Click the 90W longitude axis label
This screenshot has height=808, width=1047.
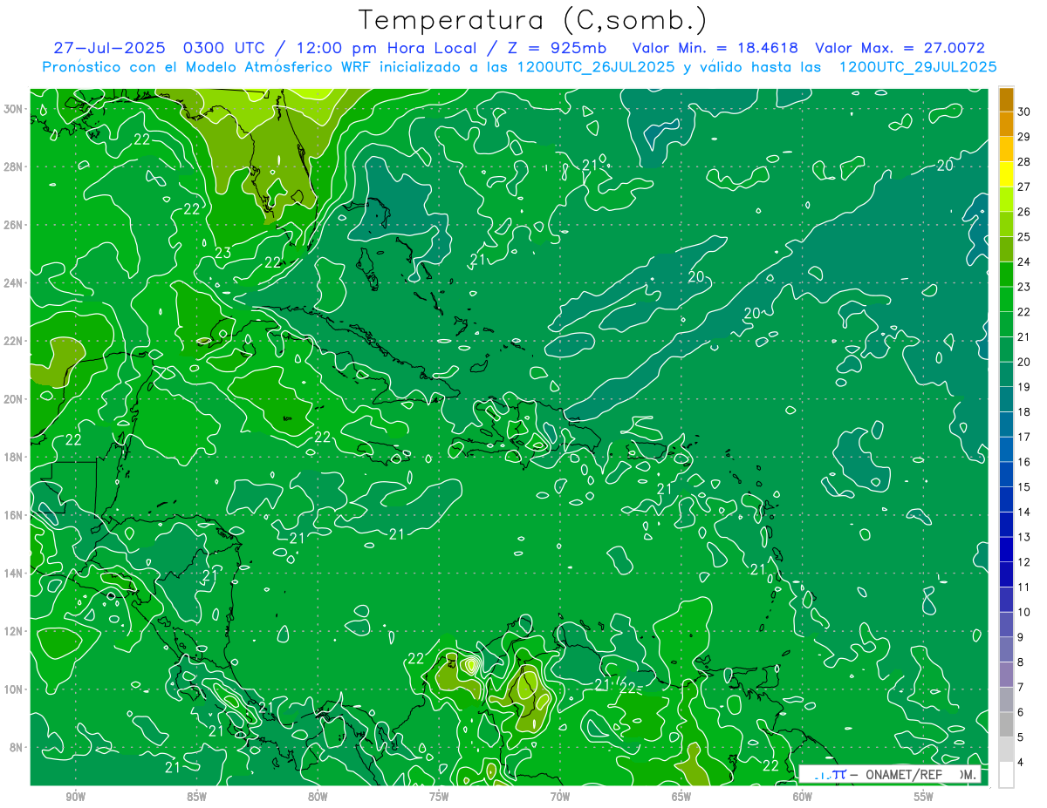point(76,797)
